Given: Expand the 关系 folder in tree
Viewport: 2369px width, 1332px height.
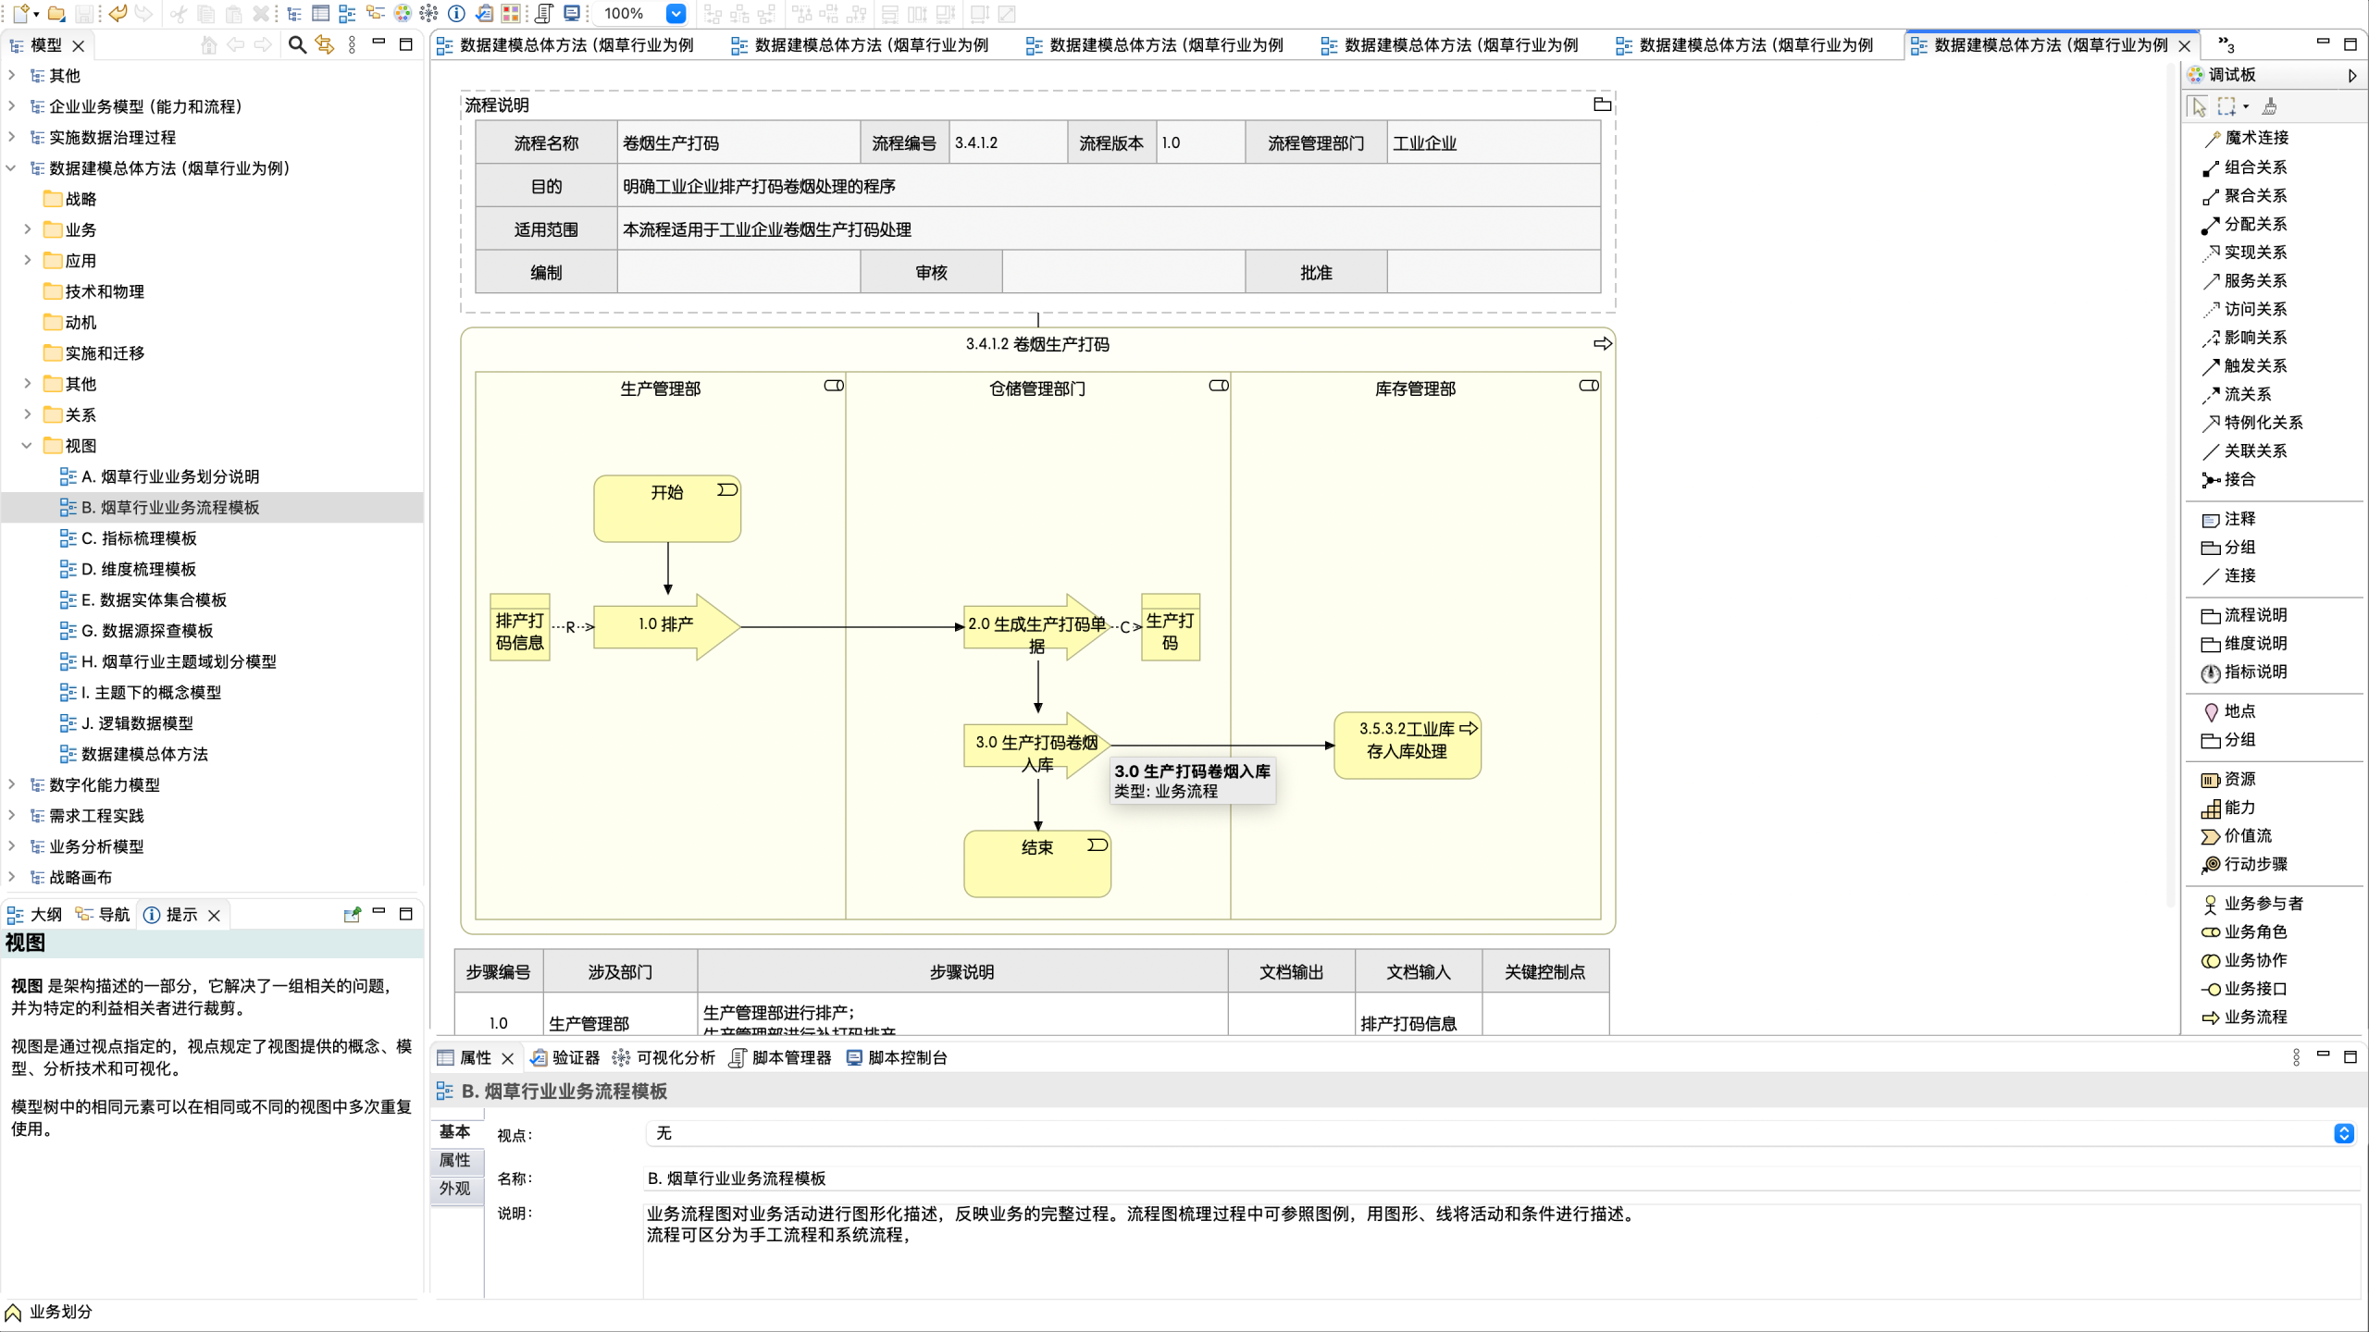Looking at the screenshot, I should (27, 414).
